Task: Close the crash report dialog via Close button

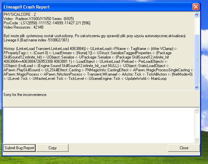Action: point(184,148)
